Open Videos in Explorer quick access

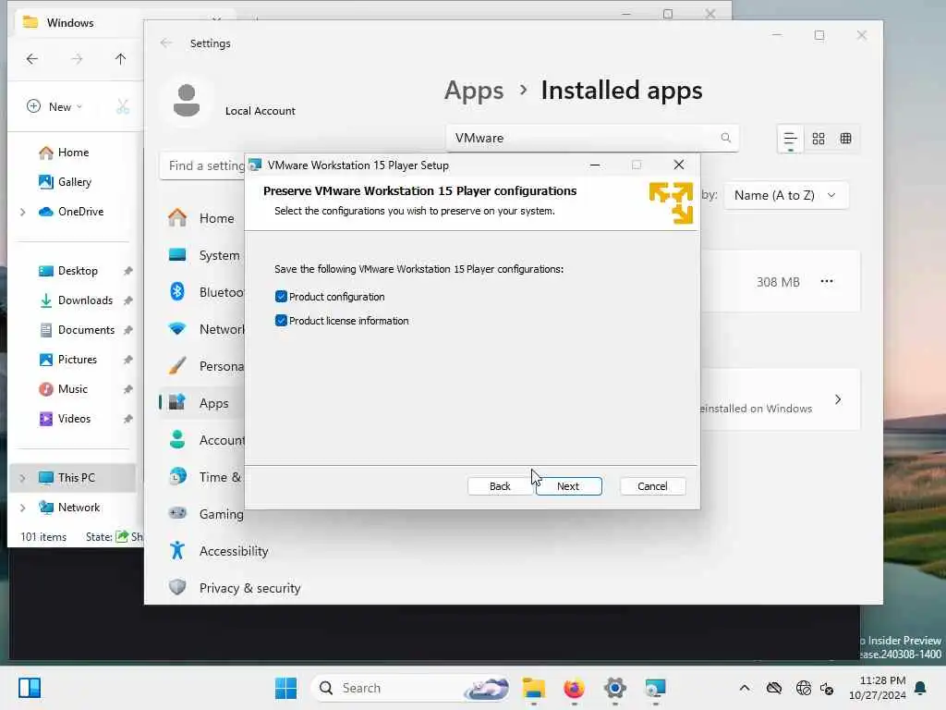point(74,419)
